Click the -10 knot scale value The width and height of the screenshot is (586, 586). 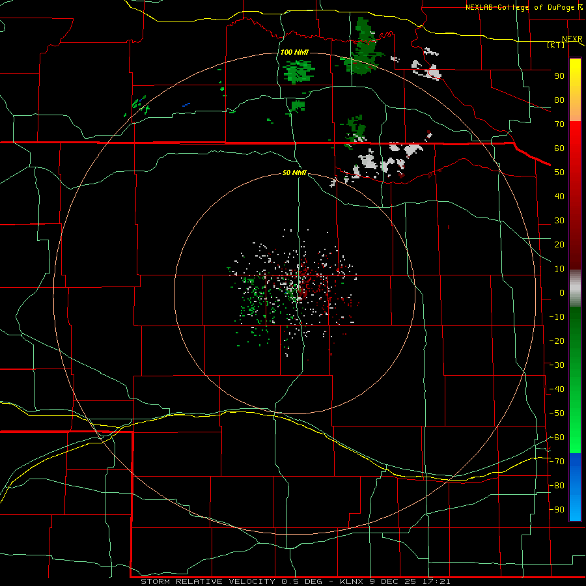click(x=557, y=317)
